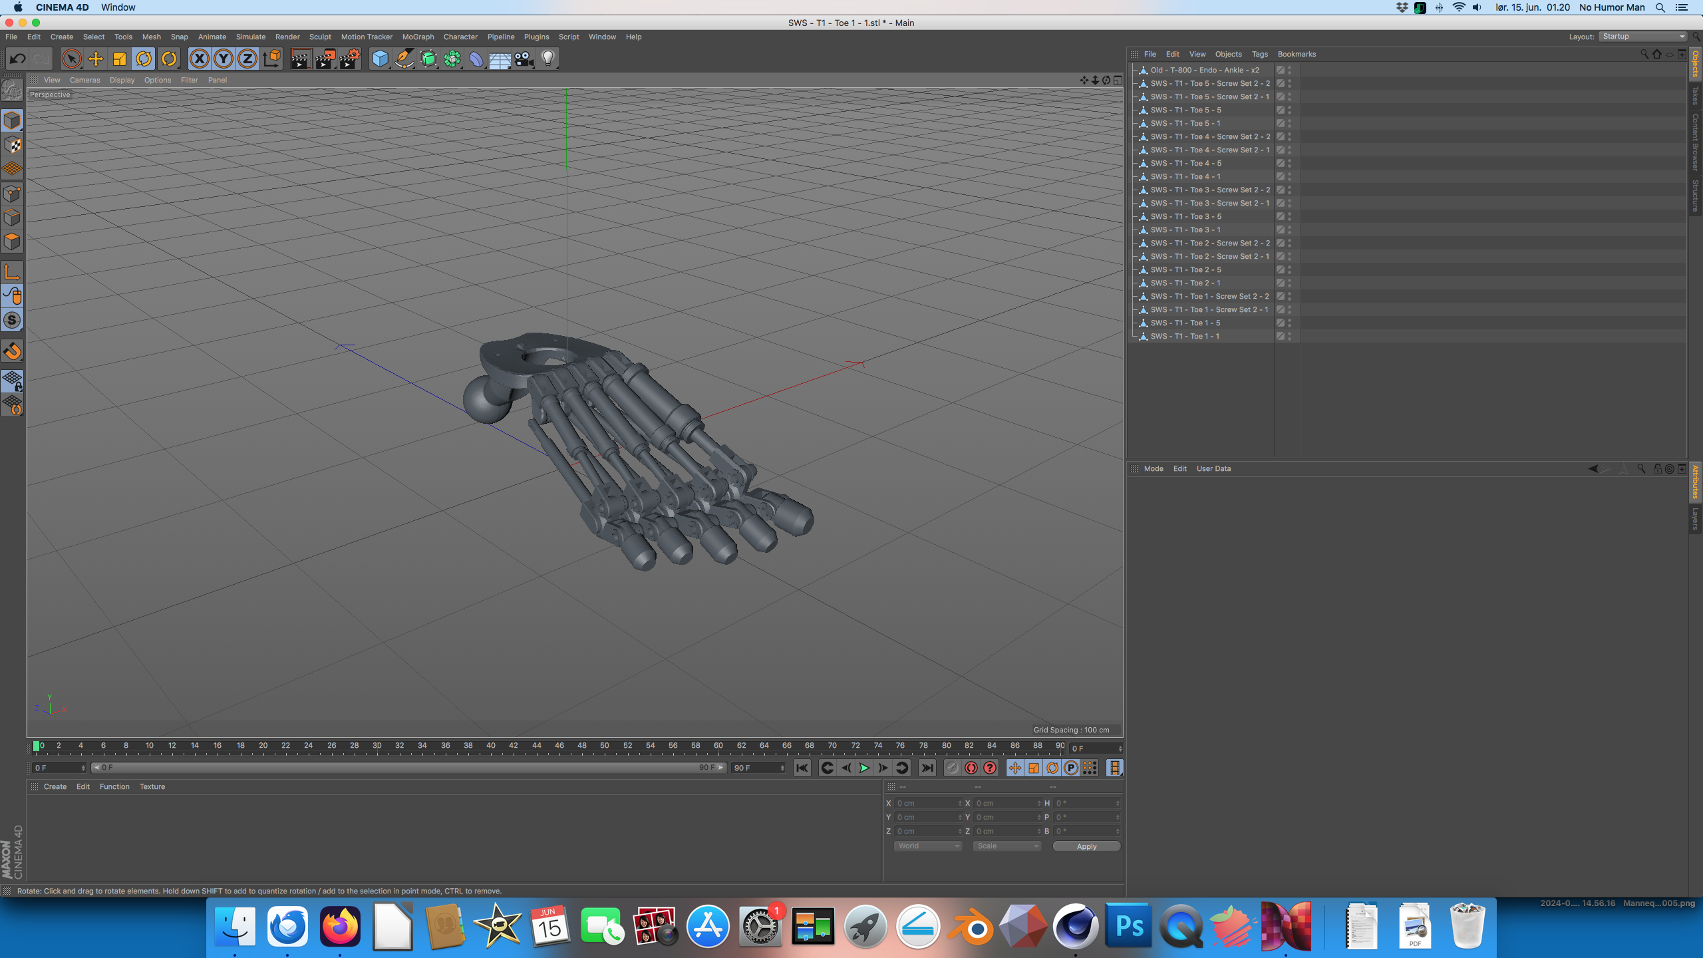Toggle Rotation keyframe recording
The width and height of the screenshot is (1703, 958).
[x=1052, y=768]
